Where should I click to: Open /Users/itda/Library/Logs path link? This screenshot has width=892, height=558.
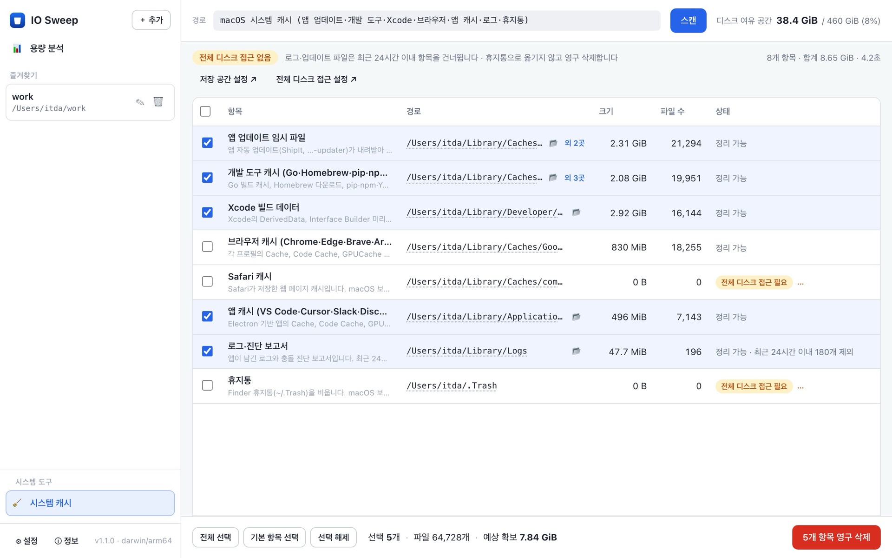pos(467,351)
